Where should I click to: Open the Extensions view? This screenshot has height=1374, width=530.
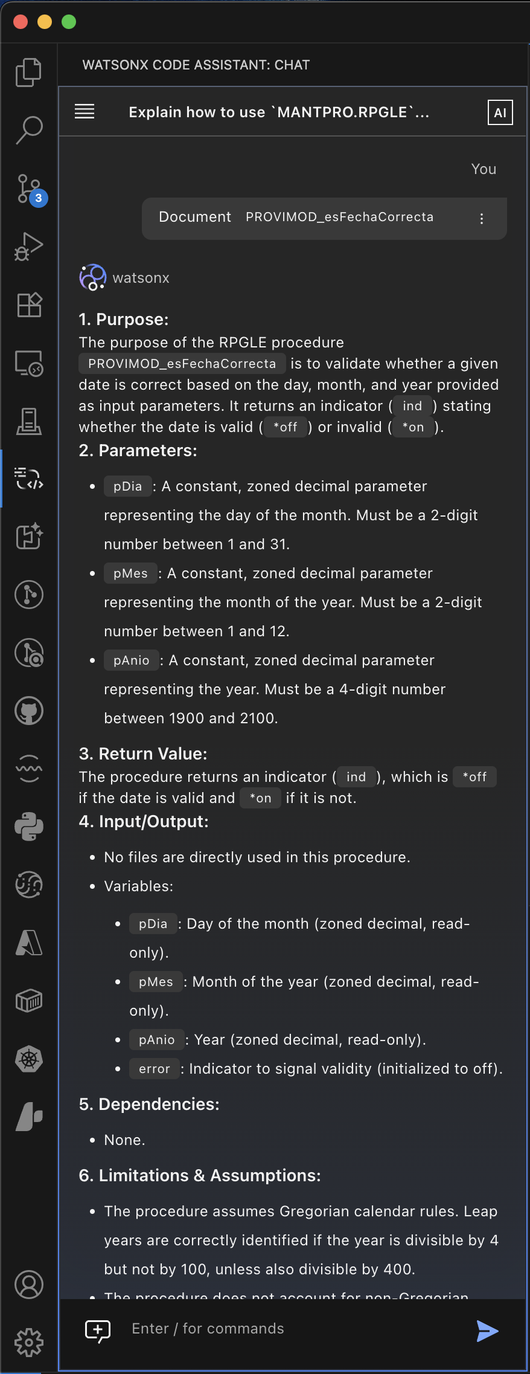(x=28, y=305)
